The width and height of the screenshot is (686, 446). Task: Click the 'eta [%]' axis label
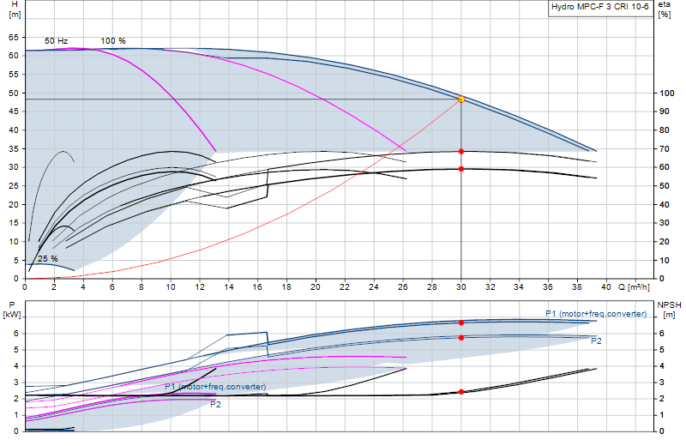point(664,9)
